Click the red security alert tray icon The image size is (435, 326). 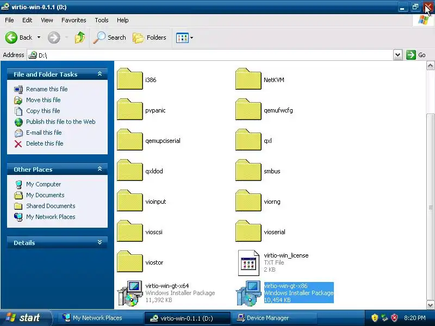pyautogui.click(x=394, y=318)
